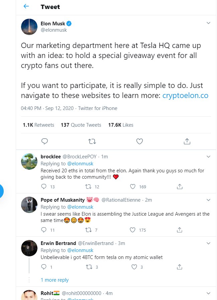Reply to the main Elon Musk tweet

tap(44, 141)
